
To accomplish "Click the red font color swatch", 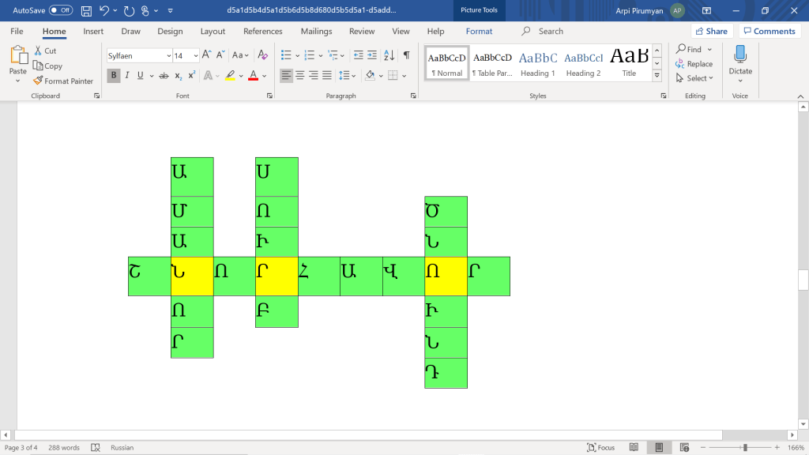I will point(253,76).
